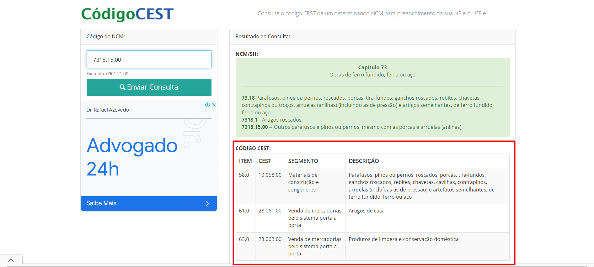Click 'Obras de ferro fundido, ferro ou aço'
This screenshot has width=594, height=267.
tap(372, 75)
